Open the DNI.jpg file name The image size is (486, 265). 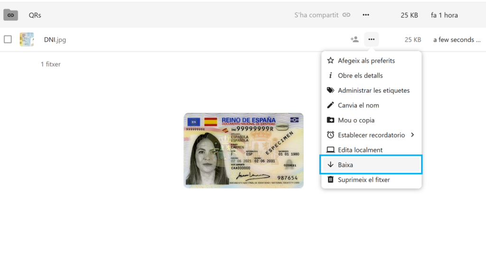click(55, 40)
